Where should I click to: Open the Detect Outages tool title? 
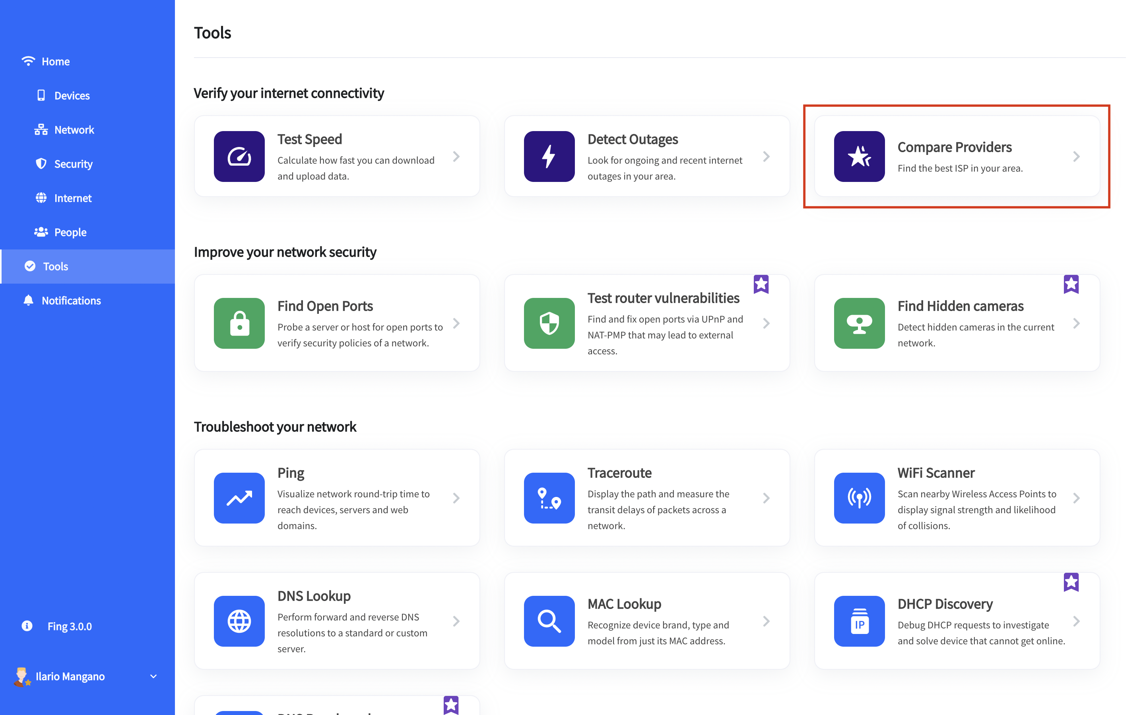pos(633,139)
